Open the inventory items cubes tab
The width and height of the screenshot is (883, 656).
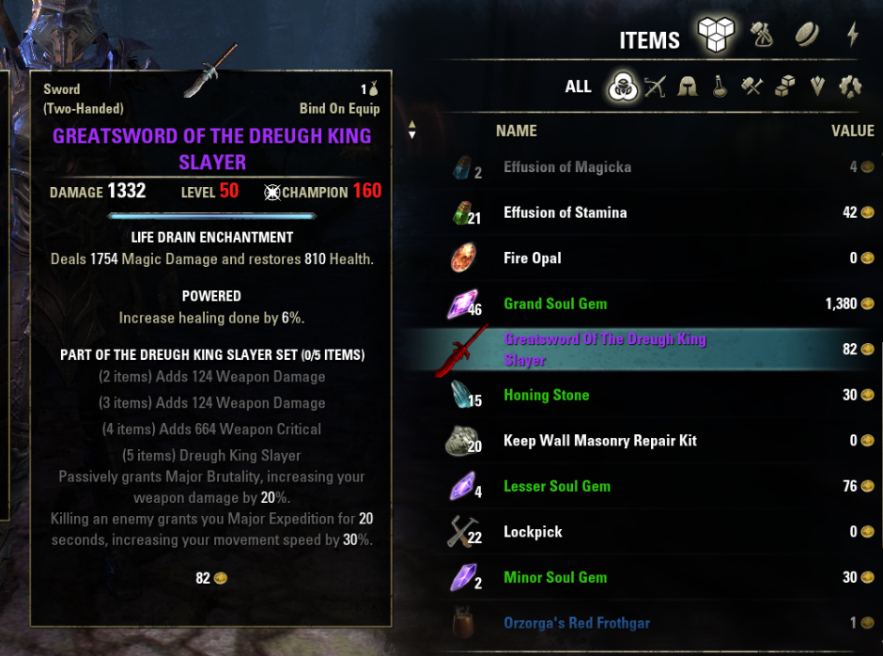click(x=716, y=35)
